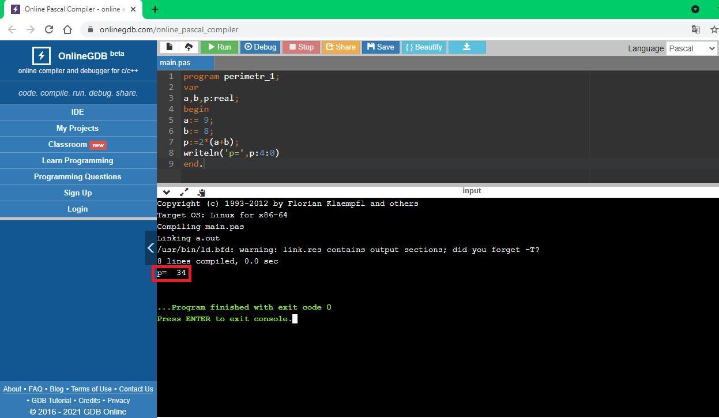Click '8 lines compiled, 0.0 sec' line

[217, 261]
